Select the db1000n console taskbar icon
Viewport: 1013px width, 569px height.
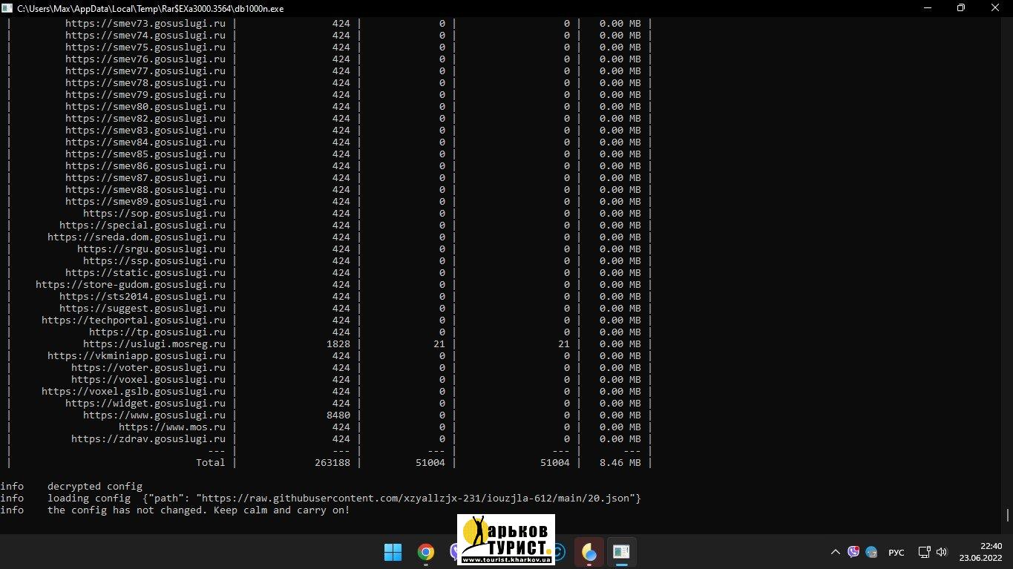tap(621, 552)
